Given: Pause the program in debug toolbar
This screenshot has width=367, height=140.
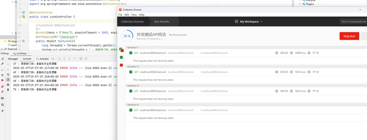Looking at the screenshot, I should coord(2,75).
